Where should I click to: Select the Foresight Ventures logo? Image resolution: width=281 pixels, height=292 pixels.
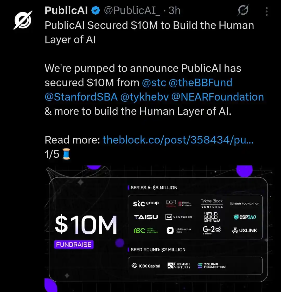[179, 266]
